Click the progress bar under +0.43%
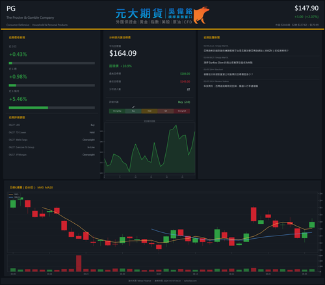The image size is (325, 285). (52, 63)
